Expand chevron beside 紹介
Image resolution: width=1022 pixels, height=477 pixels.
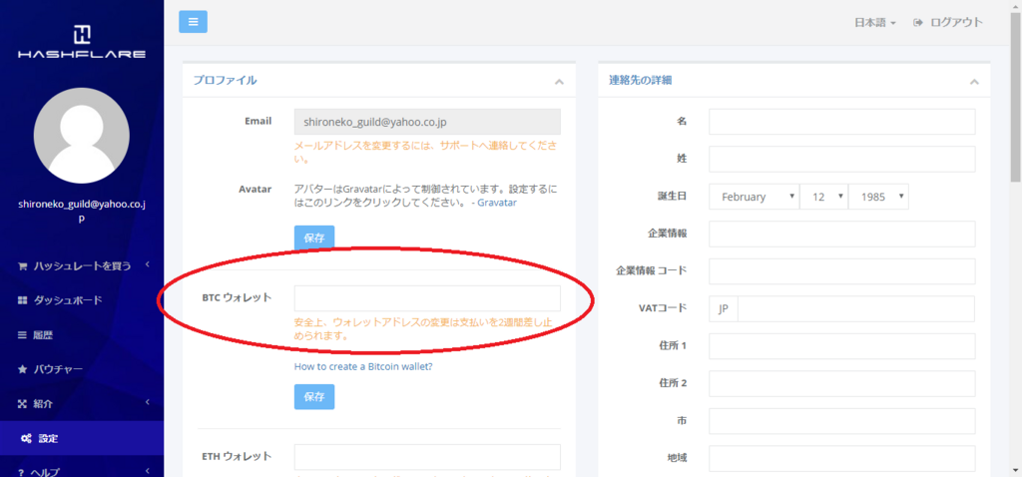pyautogui.click(x=148, y=403)
